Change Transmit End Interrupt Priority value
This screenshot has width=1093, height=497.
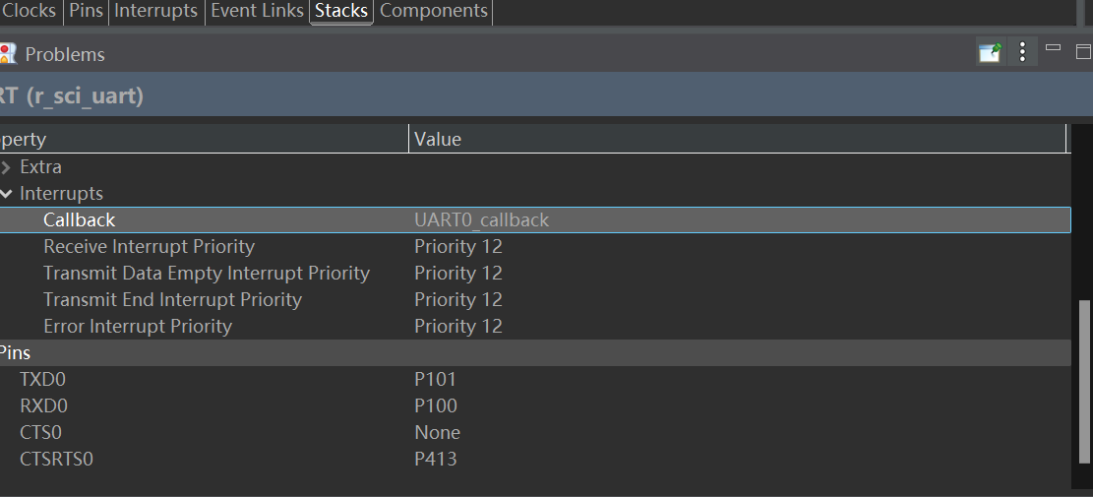click(740, 300)
